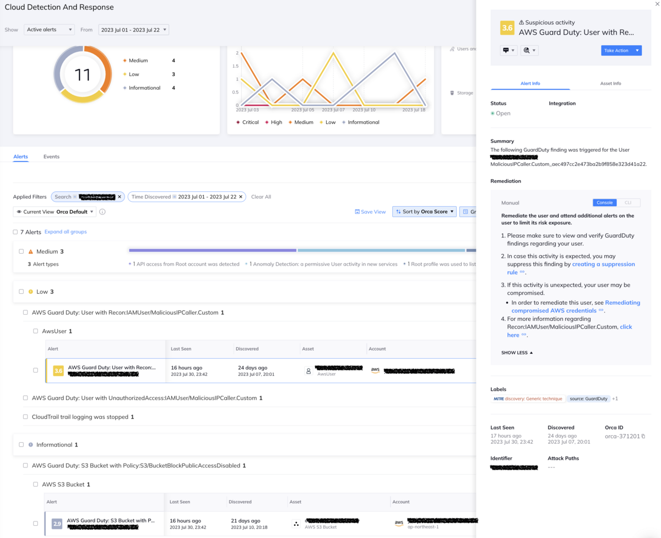Check the 3.6 alert row checkbox

(36, 370)
